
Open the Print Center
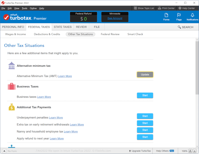point(166,8)
